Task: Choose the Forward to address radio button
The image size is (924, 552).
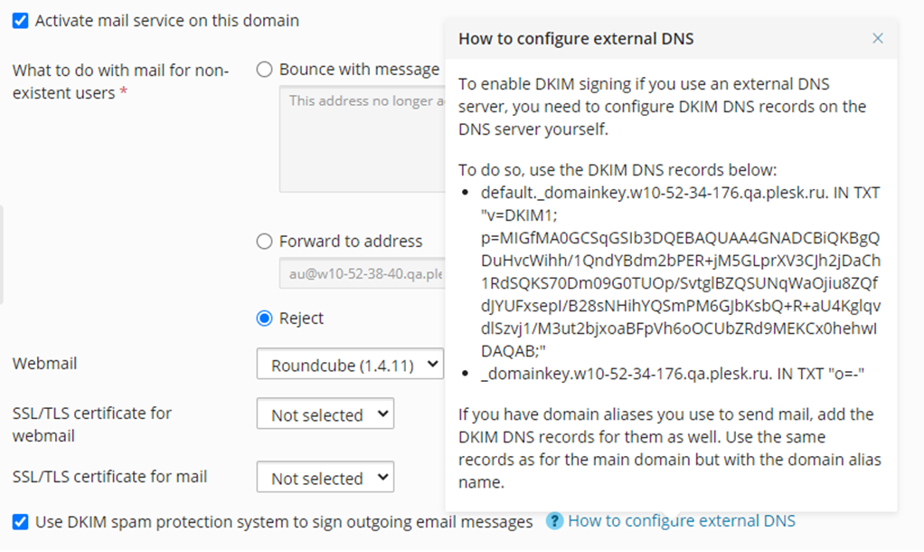Action: click(x=265, y=242)
